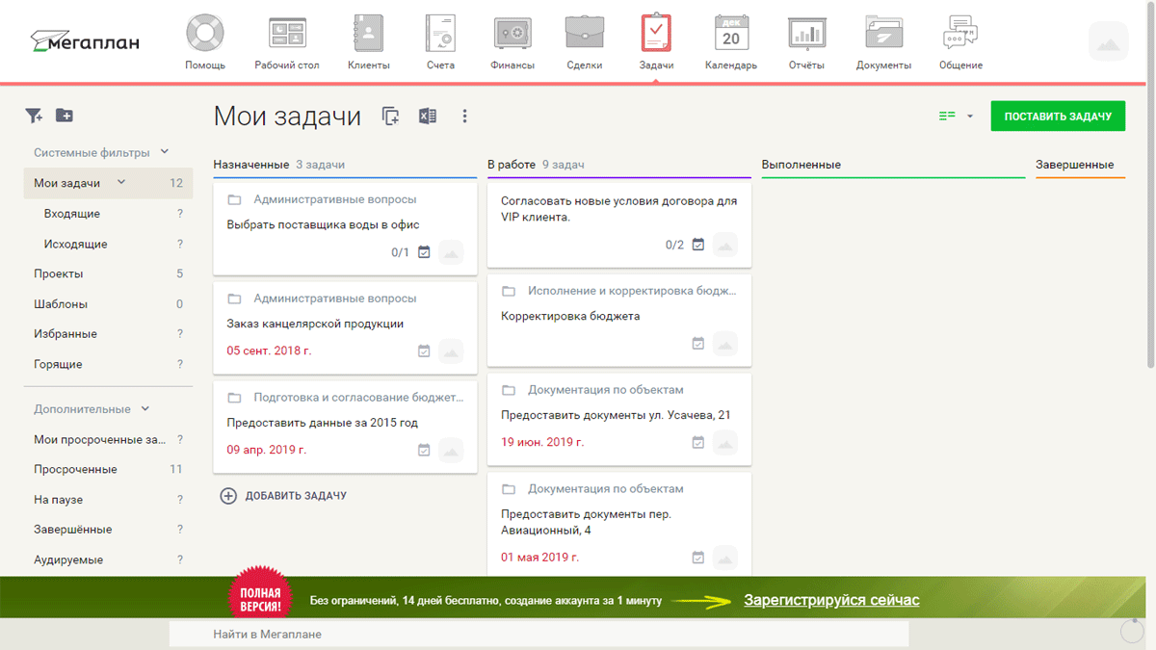
Task: Click the Excel export icon
Action: tap(427, 117)
